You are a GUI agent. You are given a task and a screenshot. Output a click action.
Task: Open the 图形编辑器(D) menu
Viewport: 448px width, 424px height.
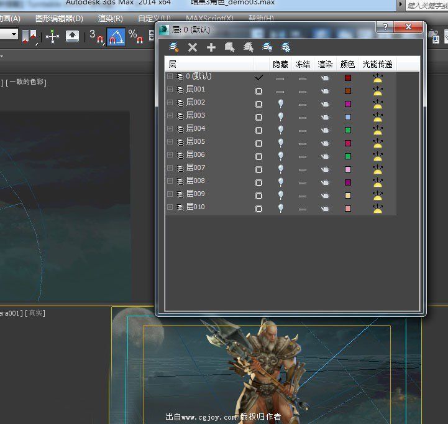click(59, 19)
